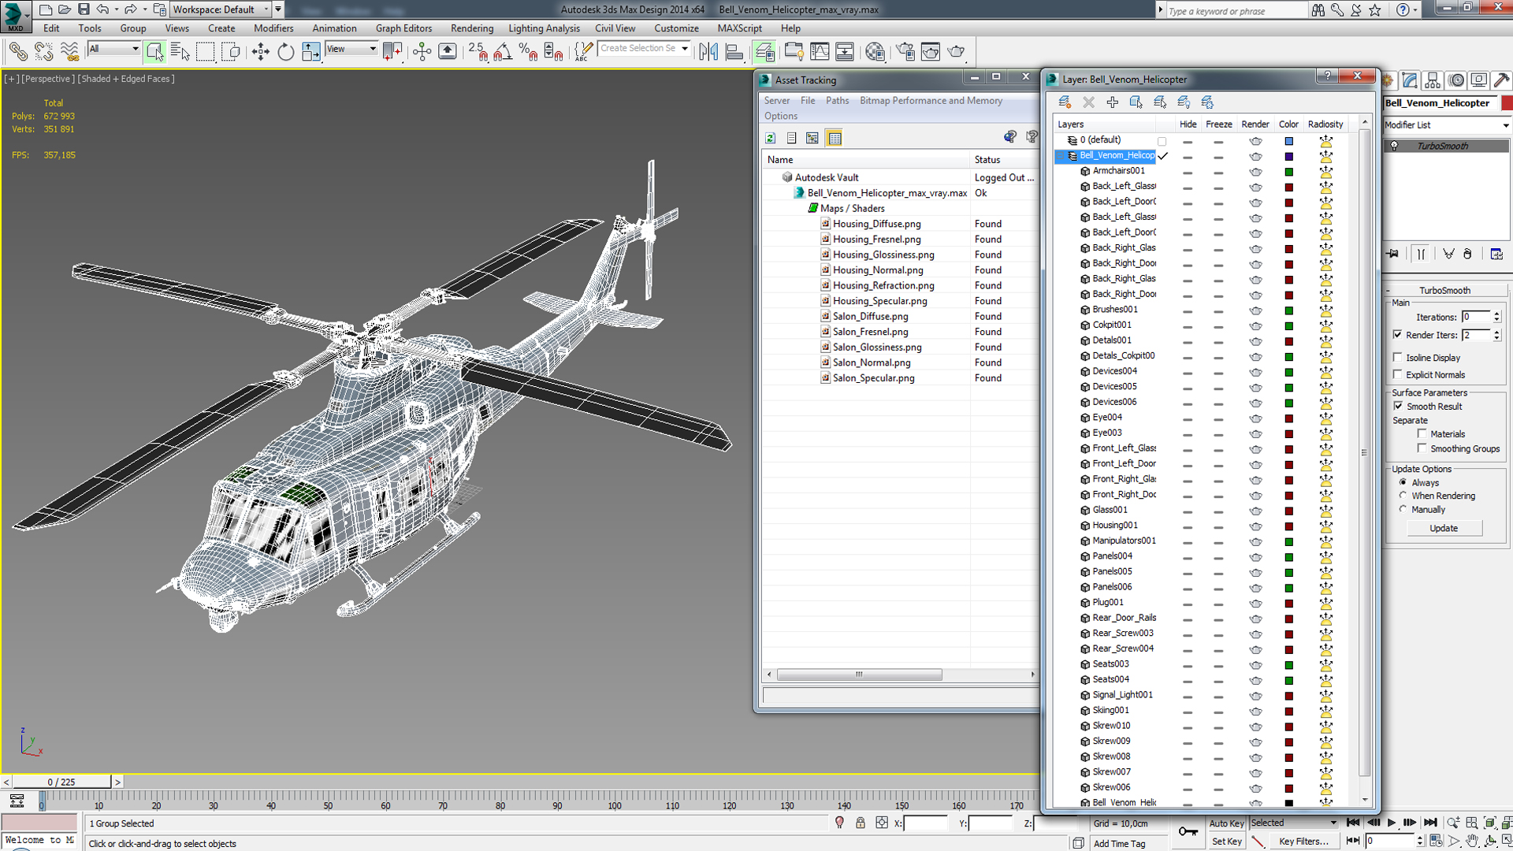Open the MAXScript menu

(739, 28)
